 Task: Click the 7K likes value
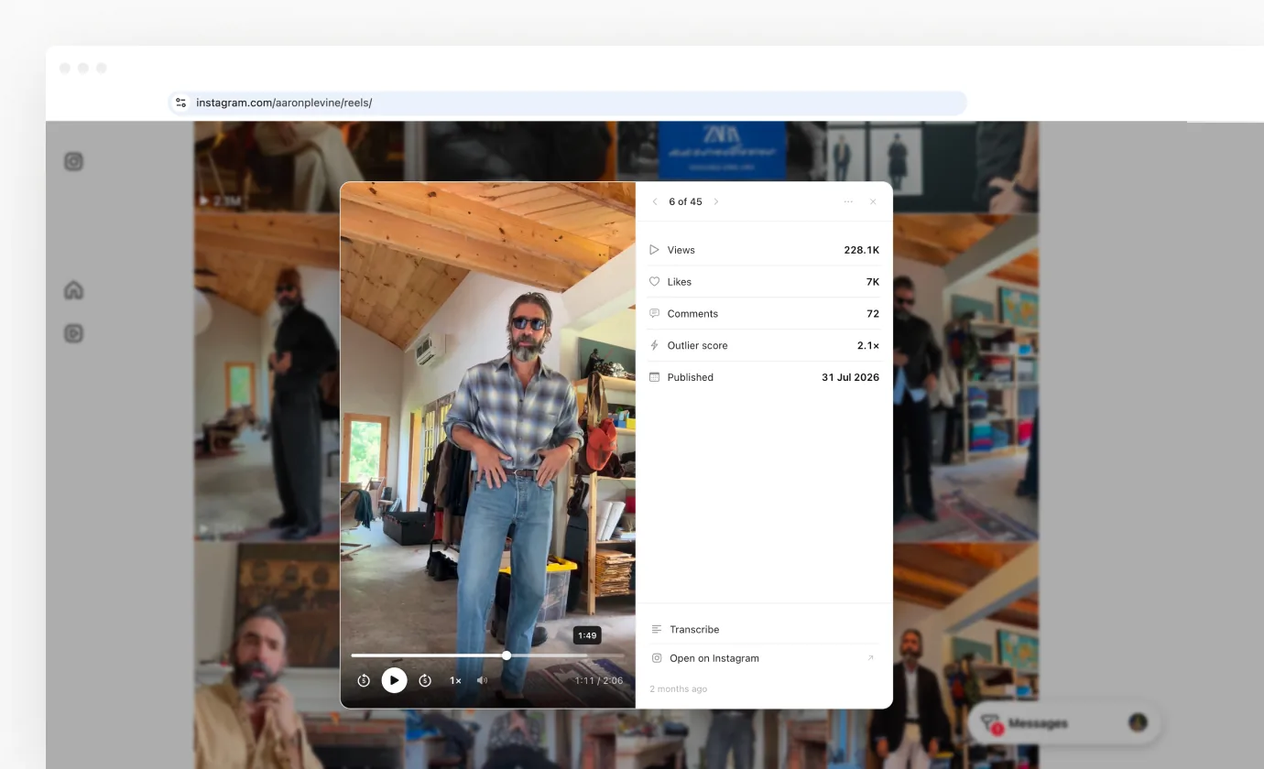(x=873, y=282)
